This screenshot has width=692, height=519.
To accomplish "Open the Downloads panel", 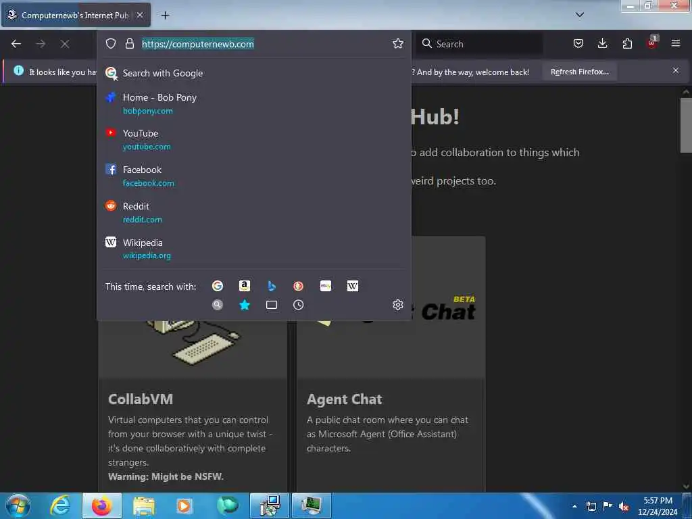I will click(x=602, y=43).
